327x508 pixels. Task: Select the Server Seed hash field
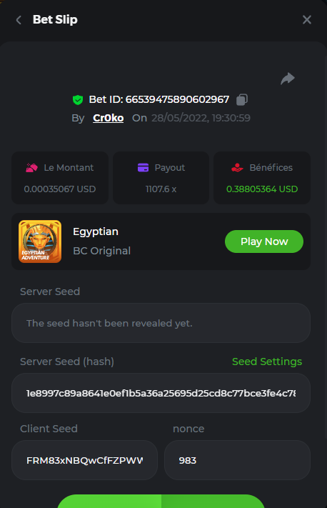coord(161,393)
